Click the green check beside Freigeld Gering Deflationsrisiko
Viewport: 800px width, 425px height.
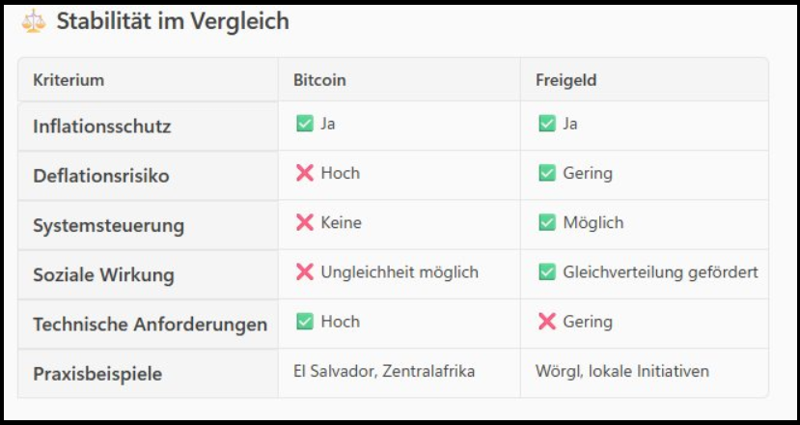coord(547,173)
